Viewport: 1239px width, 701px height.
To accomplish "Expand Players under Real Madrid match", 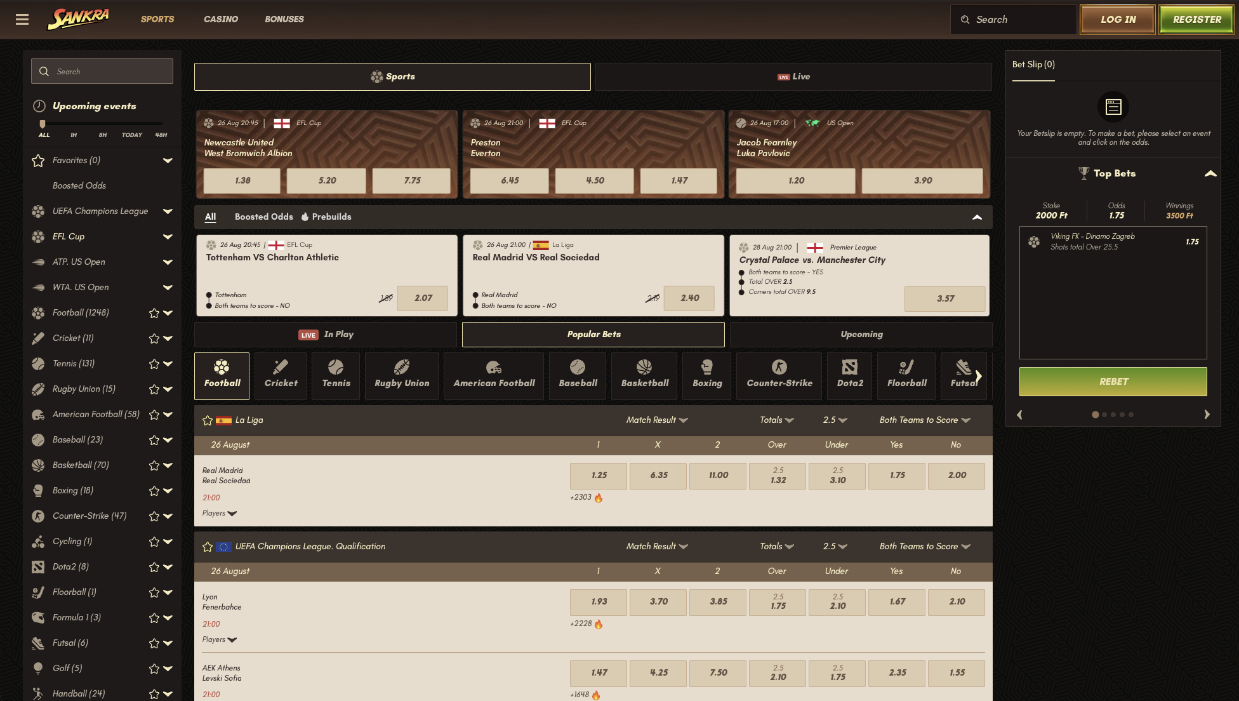I will [x=220, y=513].
